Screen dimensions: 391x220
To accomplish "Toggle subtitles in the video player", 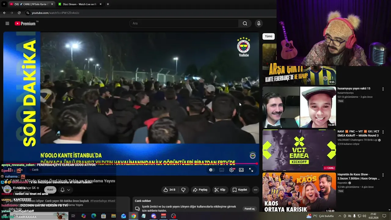I will click(222, 170).
